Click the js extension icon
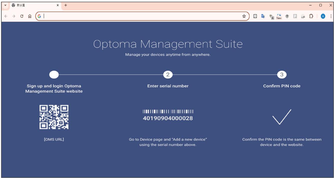 point(303,16)
